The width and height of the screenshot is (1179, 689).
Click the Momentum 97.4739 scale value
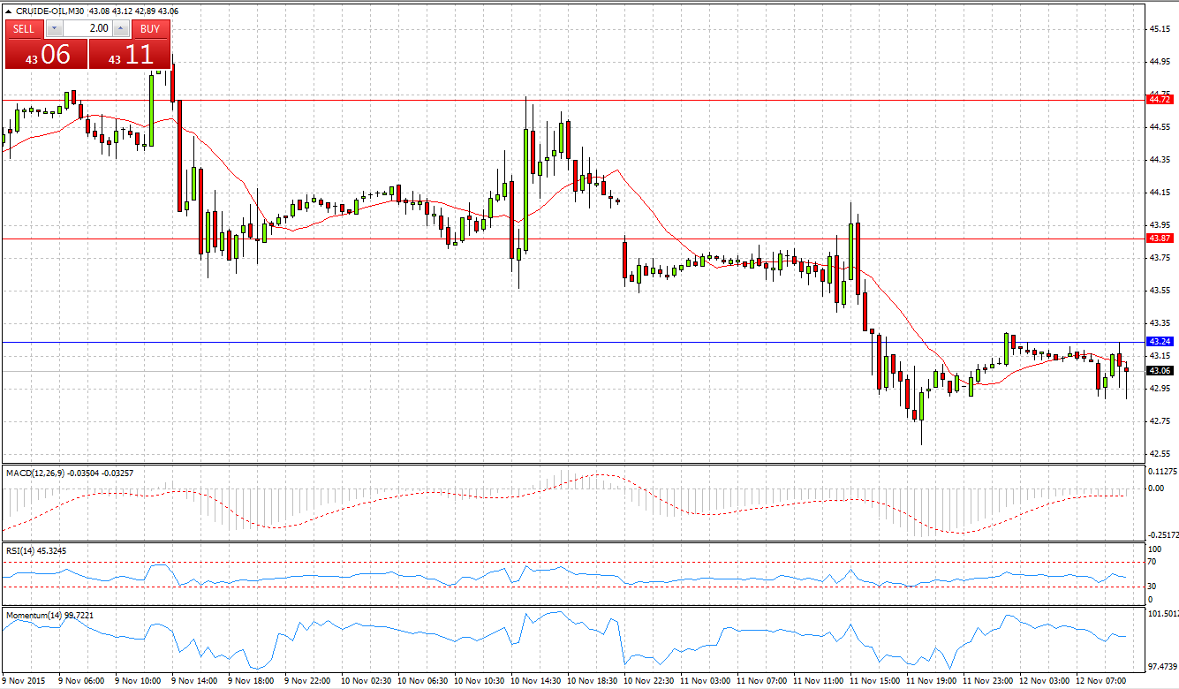(x=1162, y=667)
